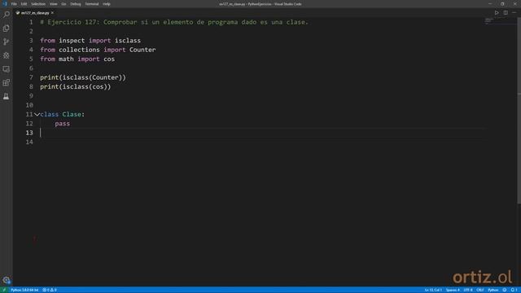Click line number 11 in the gutter
This screenshot has width=521, height=293.
[x=29, y=114]
